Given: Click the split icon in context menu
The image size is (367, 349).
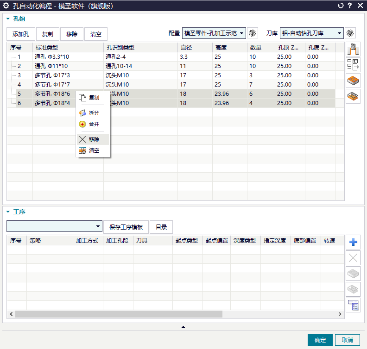Looking at the screenshot, I should [82, 113].
